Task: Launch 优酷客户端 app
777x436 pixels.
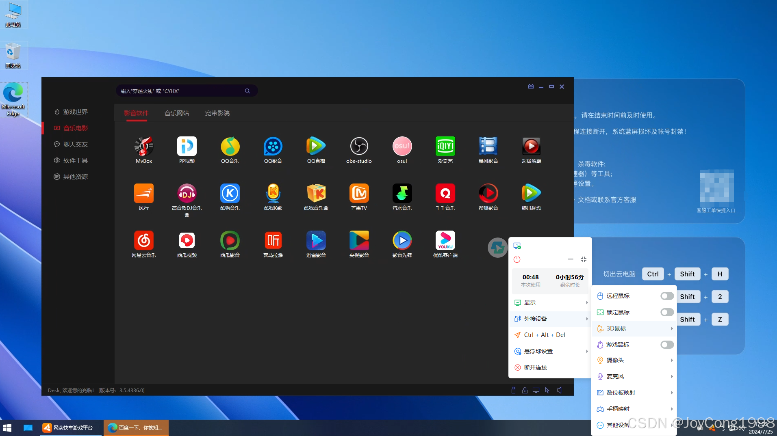Action: click(445, 244)
